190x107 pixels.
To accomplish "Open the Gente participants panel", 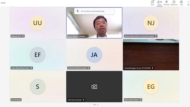I will [x=160, y=3].
